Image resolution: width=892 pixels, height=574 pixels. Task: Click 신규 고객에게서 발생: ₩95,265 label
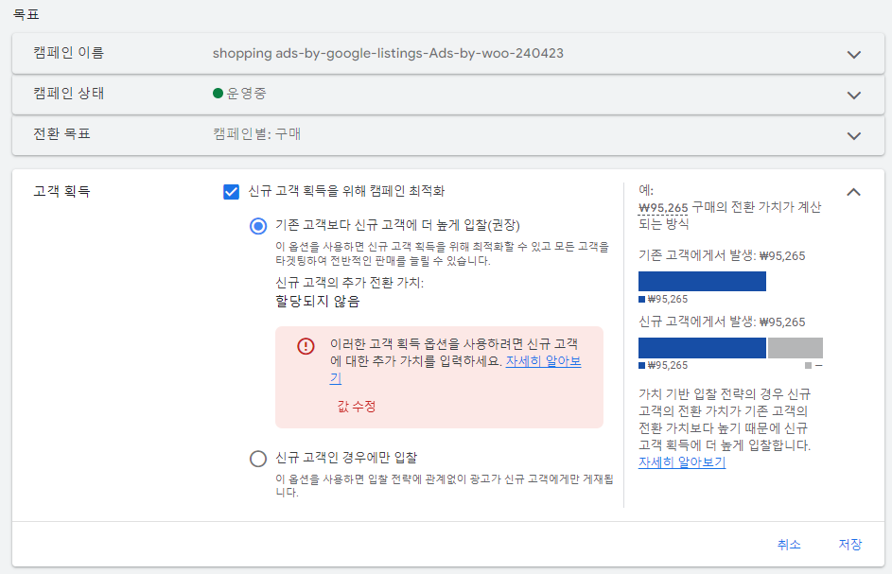coord(722,322)
